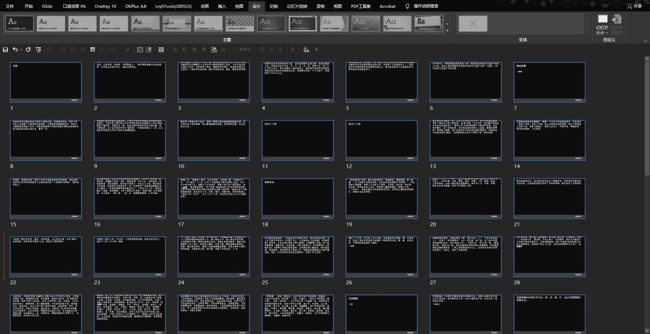This screenshot has width=650, height=334.
Task: Click the 操作说明搜索 search field
Action: pos(426,6)
